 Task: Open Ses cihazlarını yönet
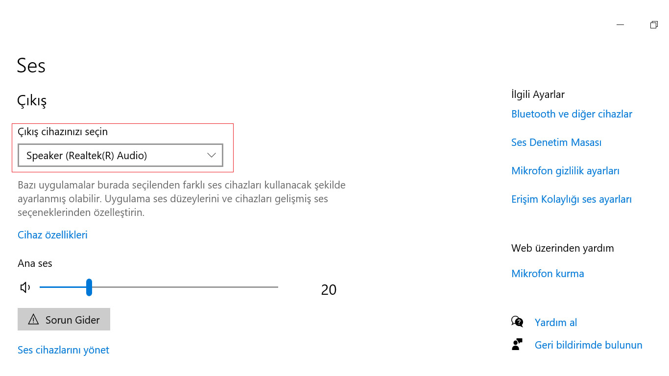63,350
